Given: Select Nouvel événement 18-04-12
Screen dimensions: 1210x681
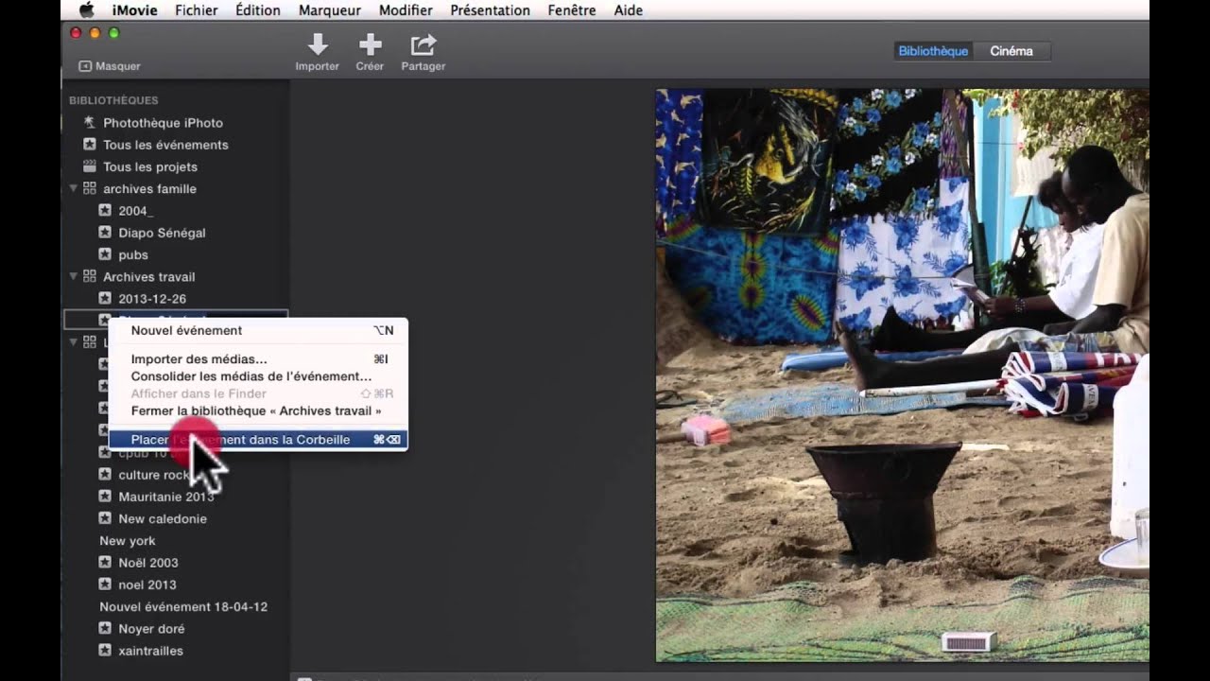Looking at the screenshot, I should click(x=183, y=606).
